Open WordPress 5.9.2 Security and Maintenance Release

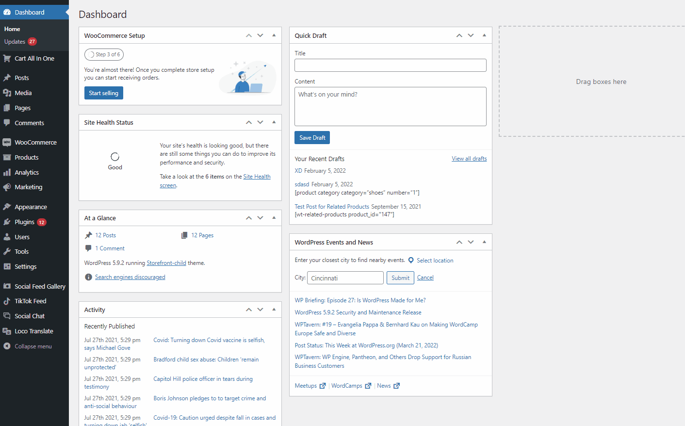click(x=358, y=312)
